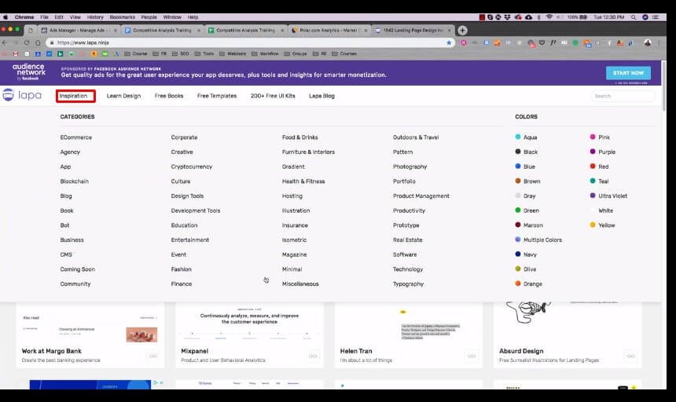Click the address bar URL
676x402 pixels.
[x=83, y=42]
